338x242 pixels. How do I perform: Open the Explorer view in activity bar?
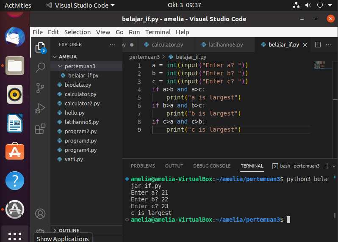coord(40,47)
